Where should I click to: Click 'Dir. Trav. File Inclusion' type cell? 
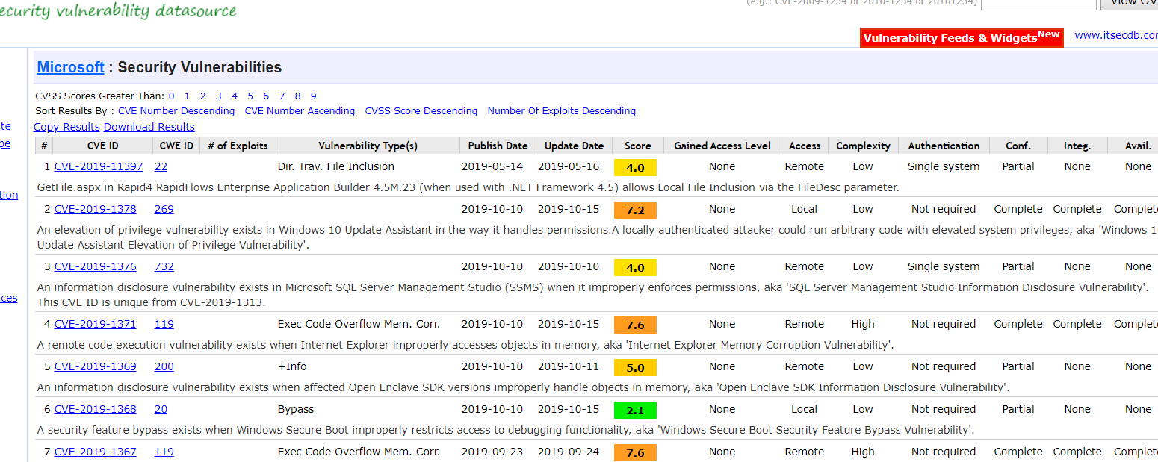[x=336, y=166]
